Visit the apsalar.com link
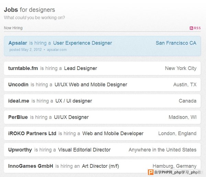This screenshot has width=206, height=177. [x=57, y=50]
